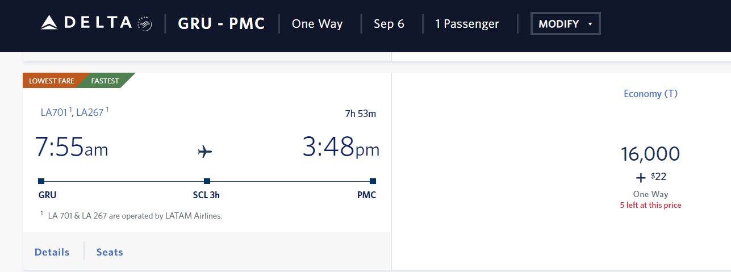Click the 1 Passenger header item
Image resolution: width=731 pixels, height=272 pixels.
point(467,24)
